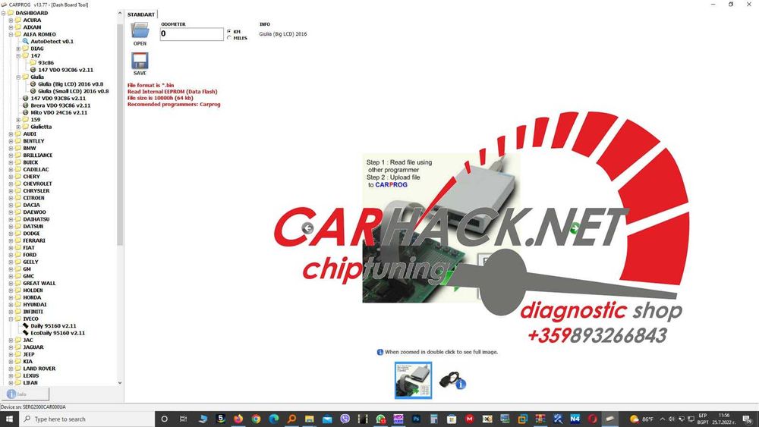Click the BUICK folder icon
The width and height of the screenshot is (759, 427).
[x=18, y=162]
